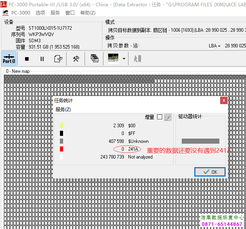The width and height of the screenshot is (246, 229).
Task: Confirm the statistics dialog with OK
Action: pyautogui.click(x=210, y=172)
